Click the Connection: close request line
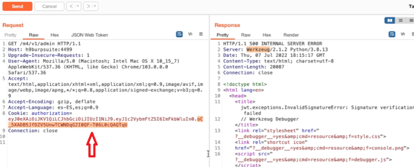Image resolution: width=414 pixels, height=167 pixels. pyautogui.click(x=33, y=131)
